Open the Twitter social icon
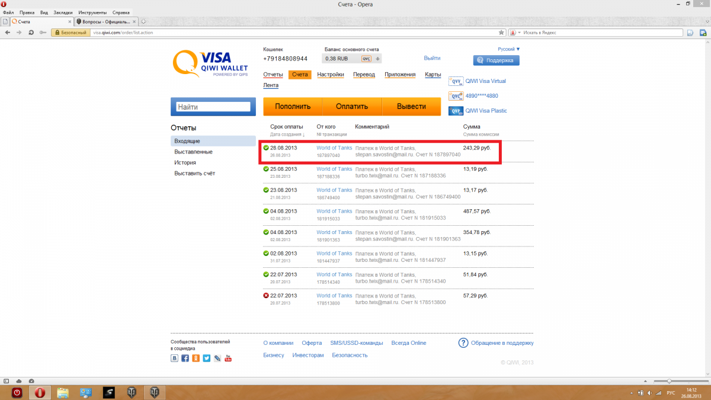 (x=206, y=358)
